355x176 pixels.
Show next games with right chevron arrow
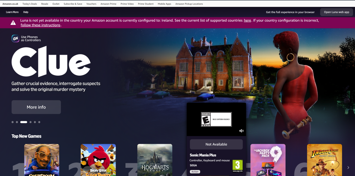coord(348,167)
